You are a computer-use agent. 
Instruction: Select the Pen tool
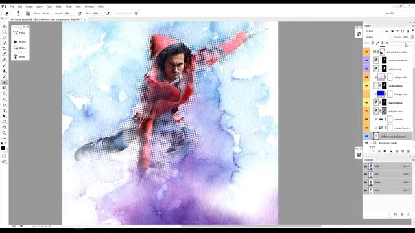click(4, 105)
